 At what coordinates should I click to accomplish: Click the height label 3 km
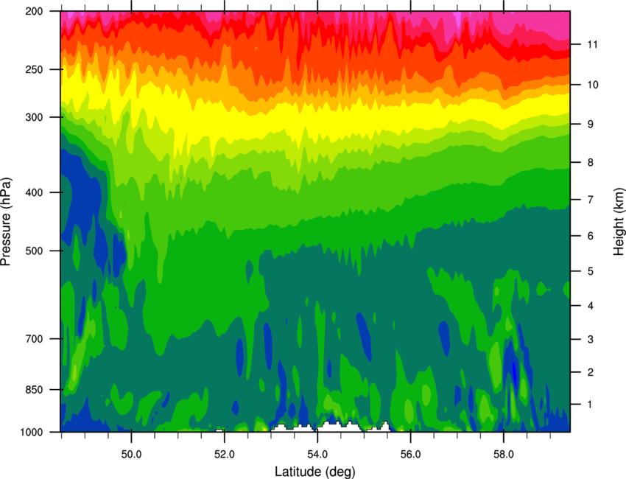590,340
